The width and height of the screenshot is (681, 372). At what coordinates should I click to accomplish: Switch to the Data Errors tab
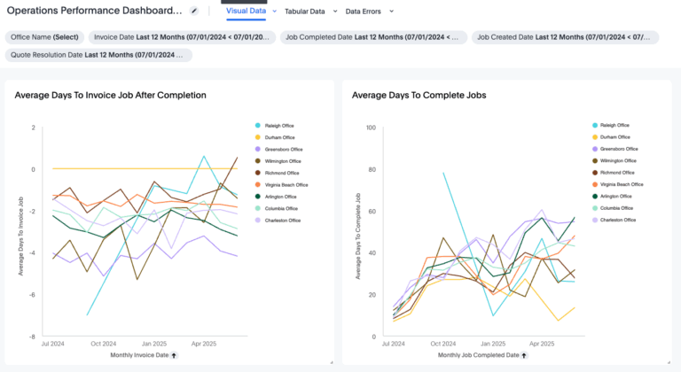tap(364, 12)
